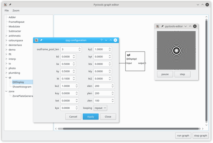Pin the zpg configuration dialog
Viewport: 213px width, 143px height.
tap(41, 40)
